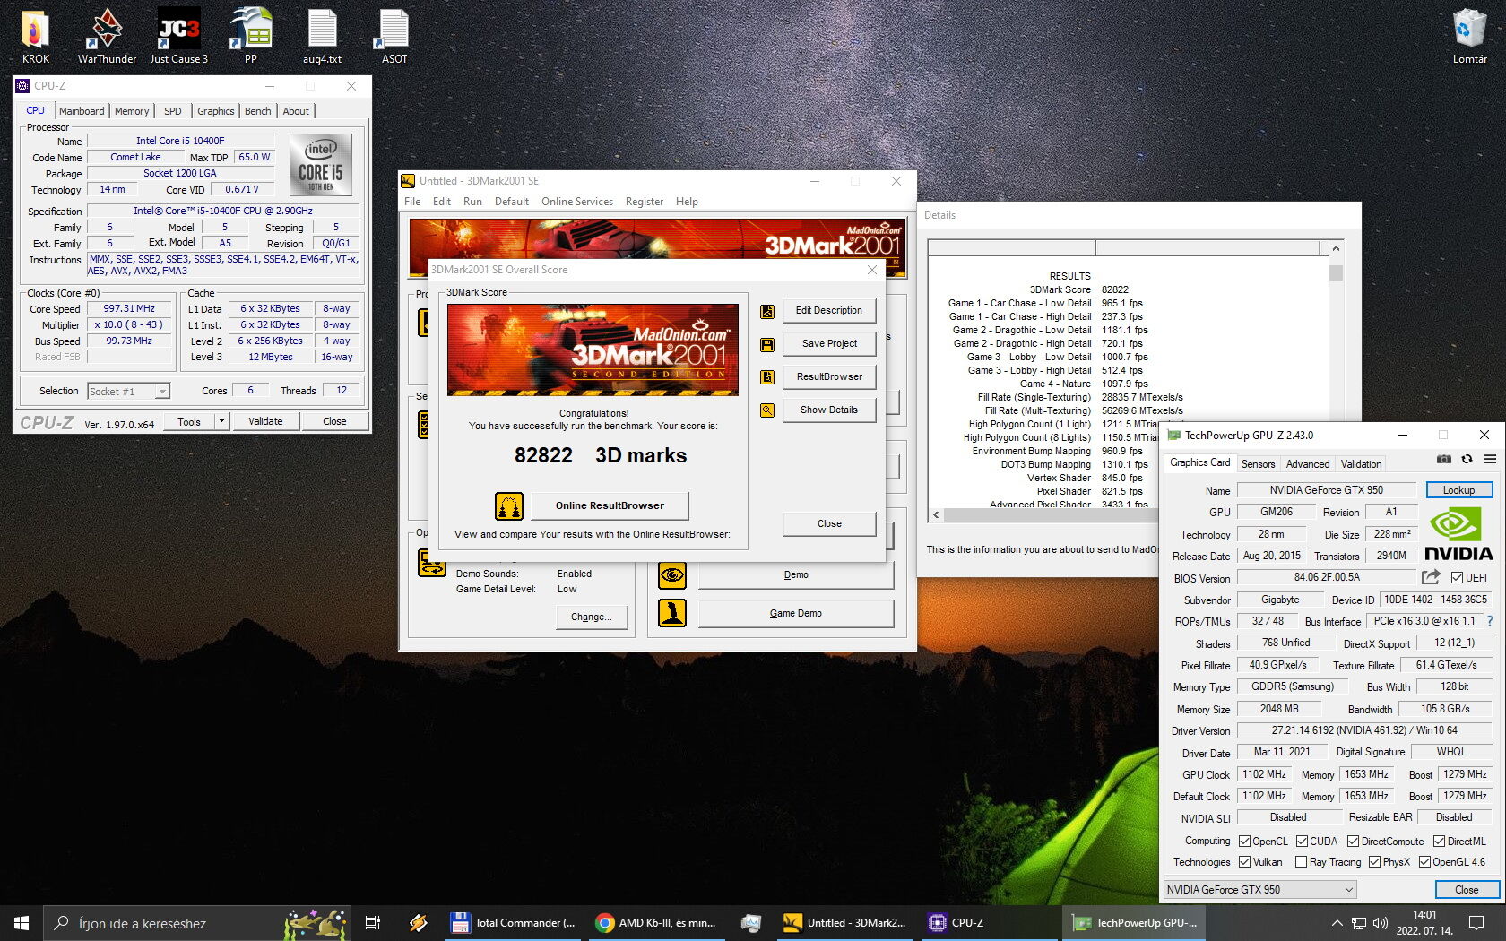Open the Sensors tab in GPU-Z
Screen dimensions: 1506x941
click(1258, 464)
